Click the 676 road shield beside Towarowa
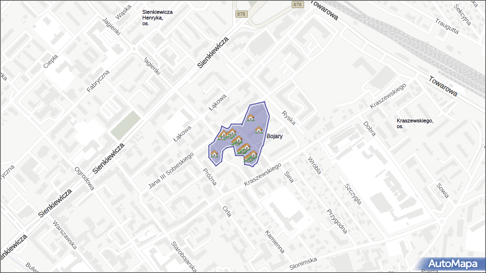 297,4
